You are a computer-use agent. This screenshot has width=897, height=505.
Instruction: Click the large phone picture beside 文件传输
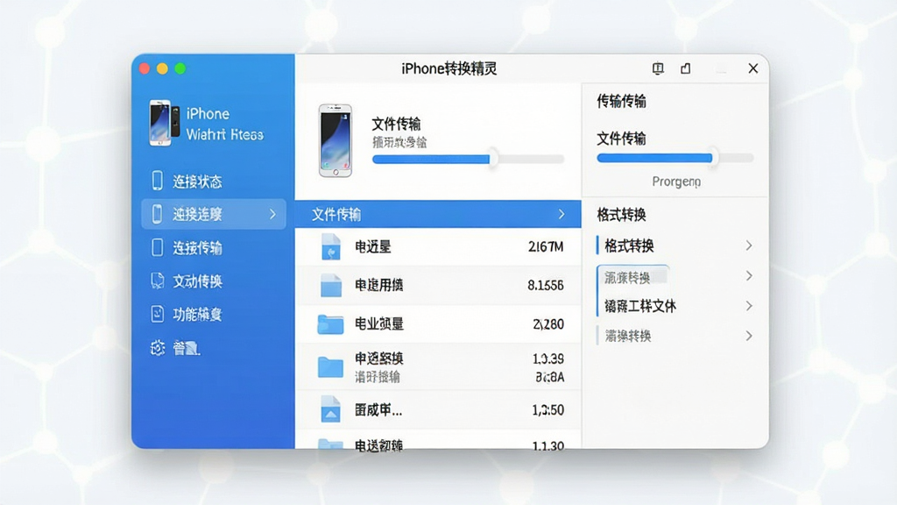pos(335,141)
